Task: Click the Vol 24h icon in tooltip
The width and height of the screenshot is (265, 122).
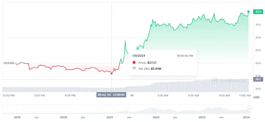Action: pos(134,68)
